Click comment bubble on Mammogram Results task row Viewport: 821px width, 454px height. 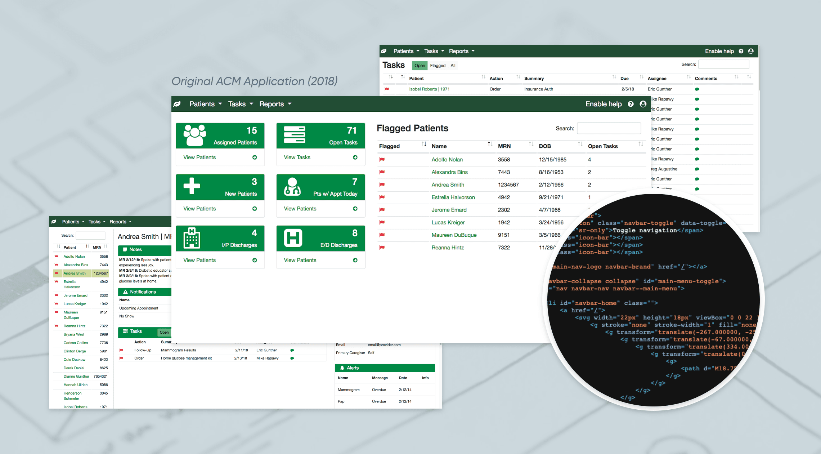tap(292, 350)
